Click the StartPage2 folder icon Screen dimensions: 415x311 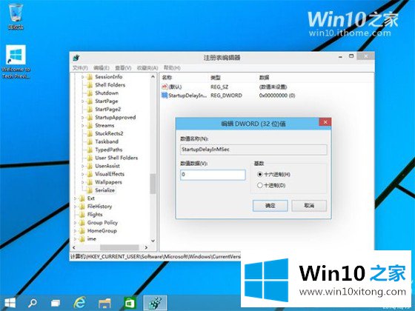pos(90,109)
